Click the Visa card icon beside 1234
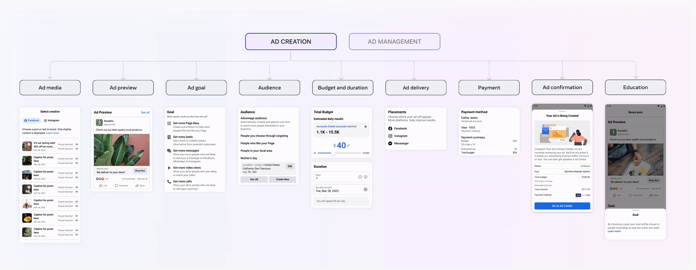 (x=578, y=195)
